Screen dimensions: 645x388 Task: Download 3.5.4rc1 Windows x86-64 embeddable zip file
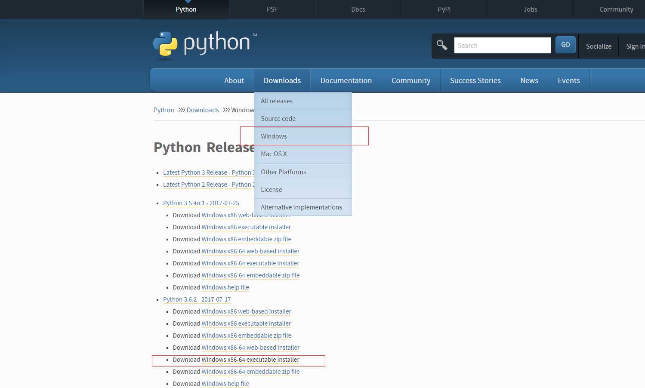[250, 275]
